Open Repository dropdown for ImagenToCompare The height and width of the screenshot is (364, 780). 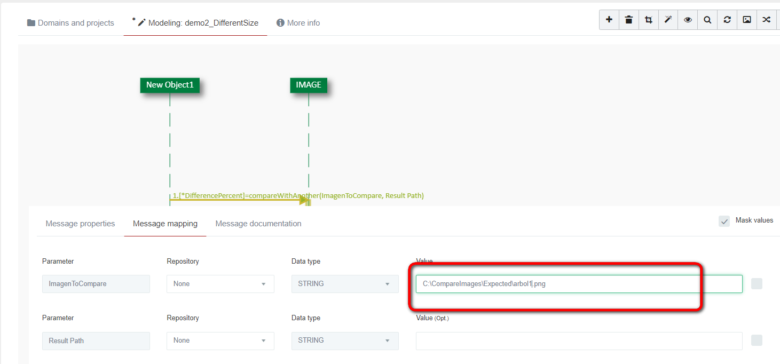220,284
